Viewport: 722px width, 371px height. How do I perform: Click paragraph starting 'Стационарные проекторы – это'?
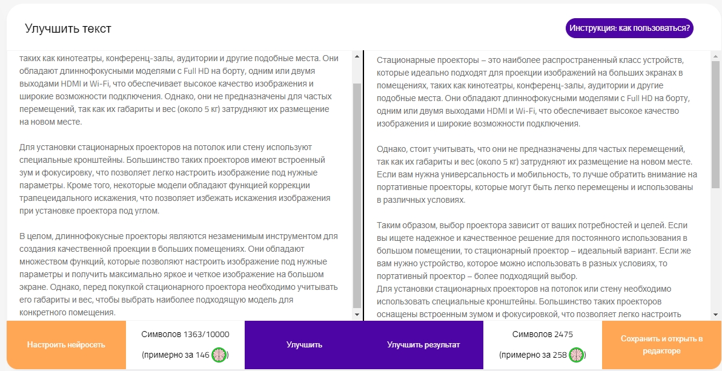[x=533, y=92]
